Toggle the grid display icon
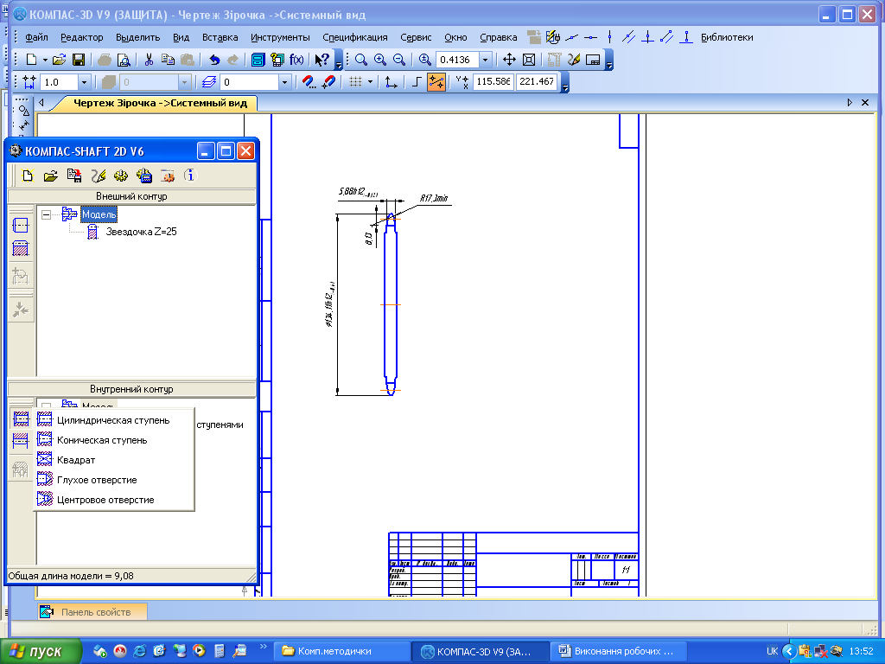The width and height of the screenshot is (885, 664). [355, 82]
